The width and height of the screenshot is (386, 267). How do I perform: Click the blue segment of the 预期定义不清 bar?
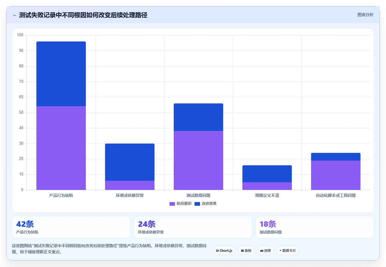(267, 174)
